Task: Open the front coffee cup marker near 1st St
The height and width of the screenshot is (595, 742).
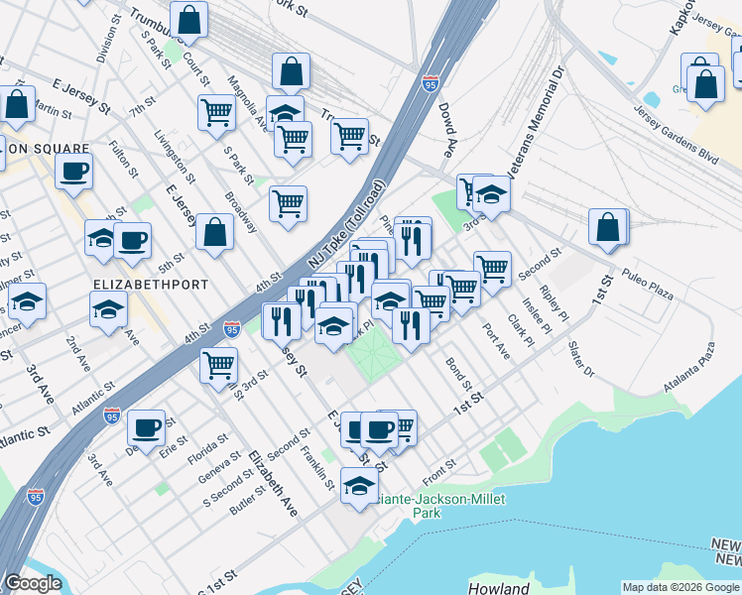Action: pos(380,433)
